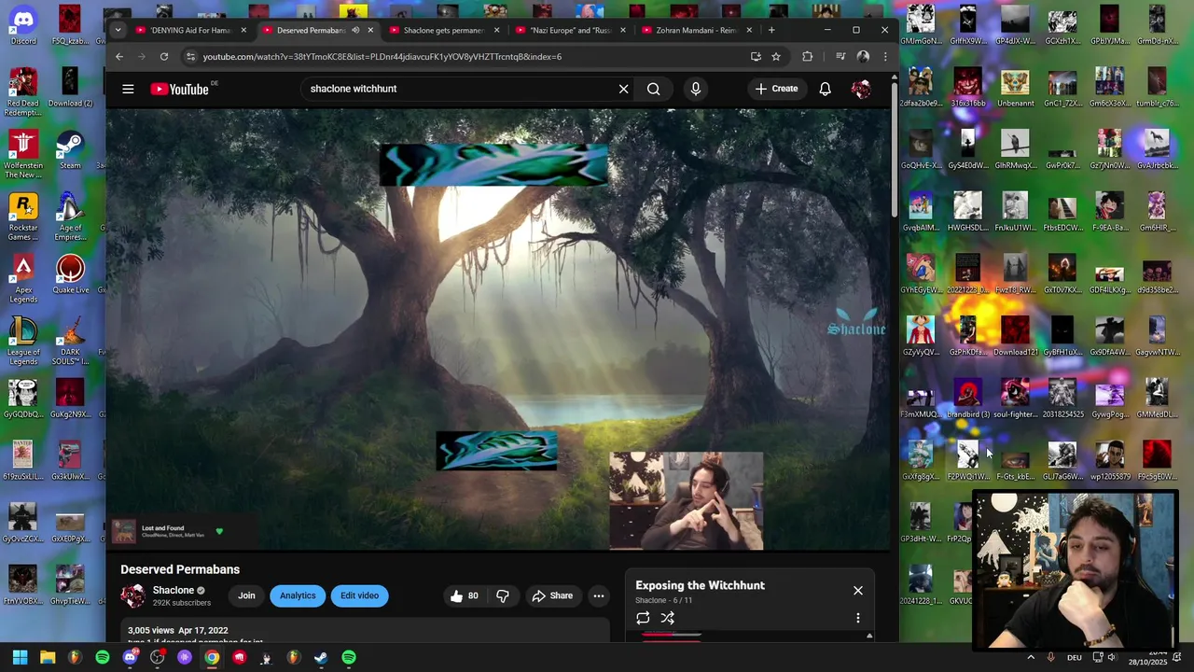Switch to the 'DENYING Aid For Hamas' tab

click(190, 30)
